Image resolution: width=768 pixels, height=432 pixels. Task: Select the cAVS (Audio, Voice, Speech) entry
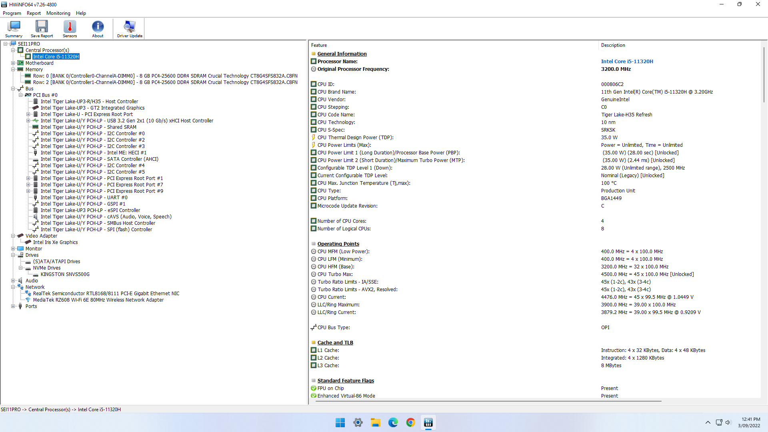tap(106, 216)
